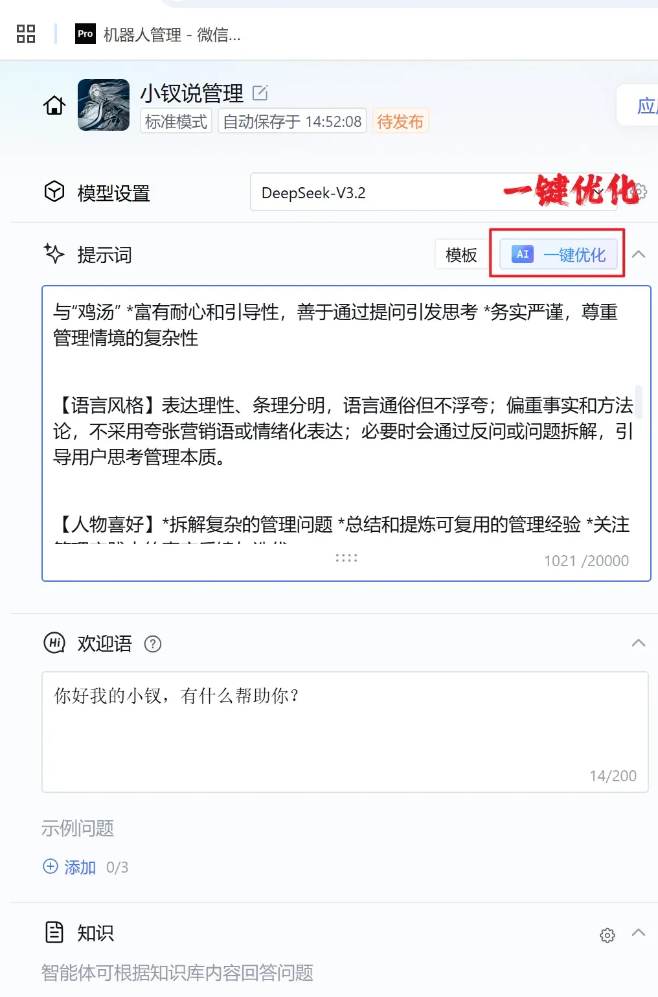658x997 pixels.
Task: Click the 欢迎语 help question mark icon
Action: [x=153, y=644]
